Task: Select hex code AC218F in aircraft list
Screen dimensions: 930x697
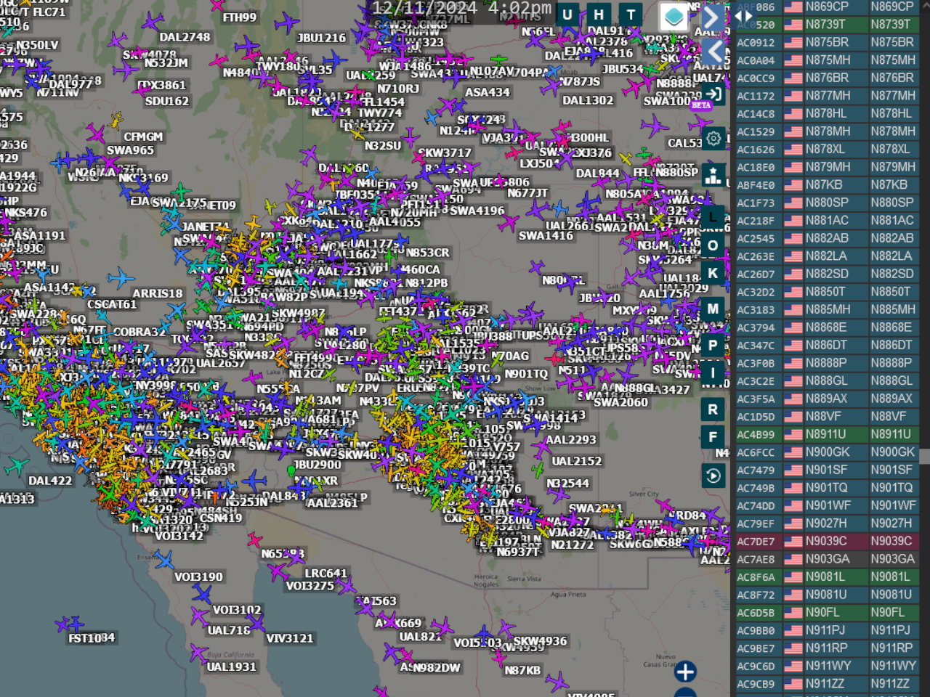Action: click(x=756, y=221)
